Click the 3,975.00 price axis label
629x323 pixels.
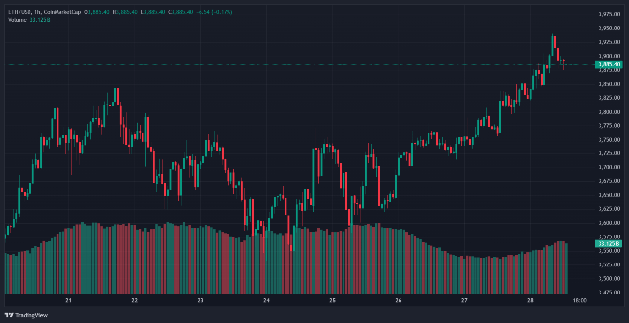608,14
